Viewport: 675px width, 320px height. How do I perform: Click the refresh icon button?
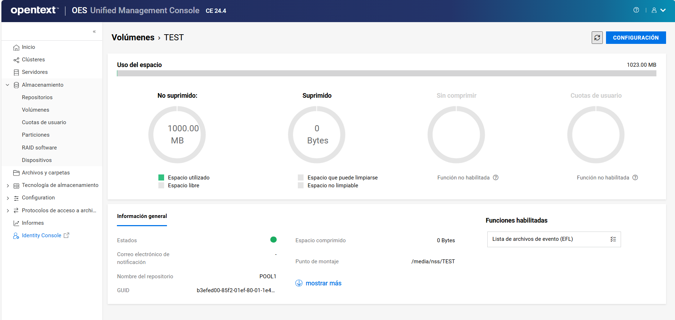pyautogui.click(x=597, y=37)
